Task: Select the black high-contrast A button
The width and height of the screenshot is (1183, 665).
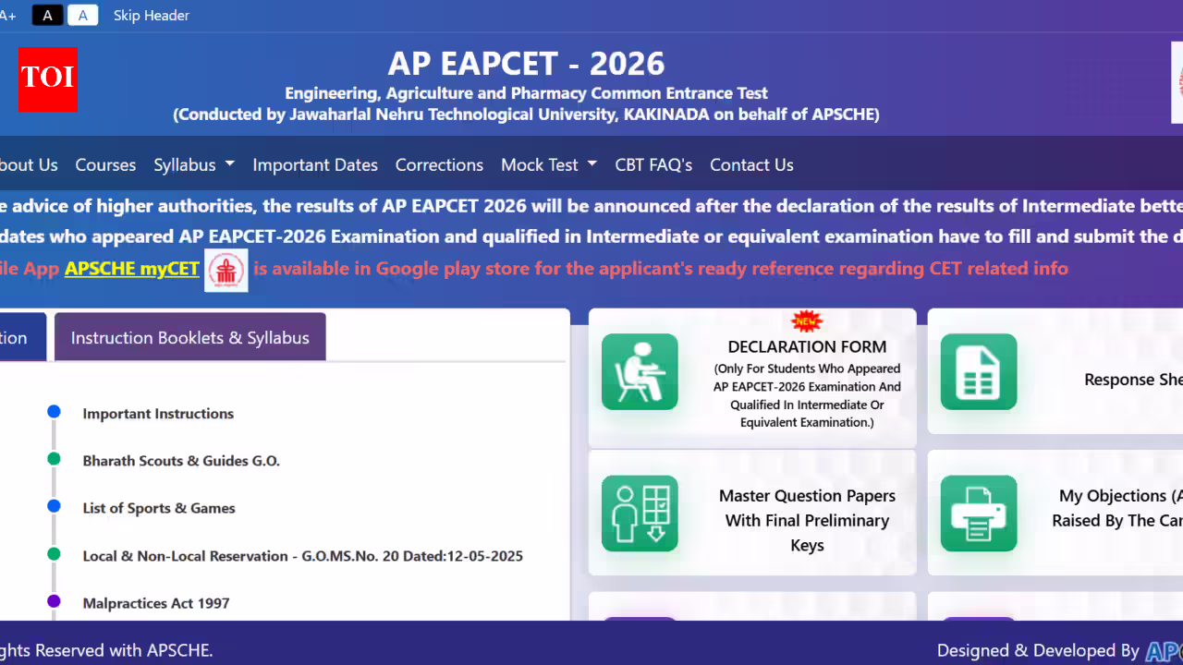Action: [x=48, y=15]
